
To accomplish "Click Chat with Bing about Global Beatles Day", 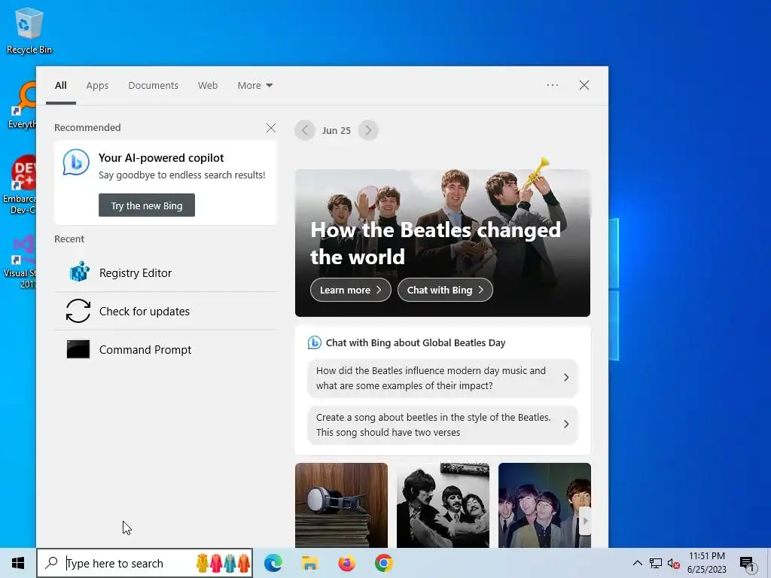I will [x=416, y=342].
